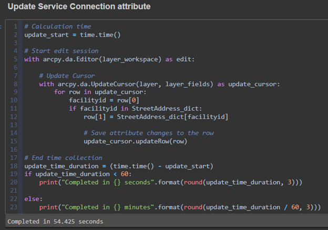This screenshot has width=328, height=230.
Task: Click the '# End time collection' comment
Action: 63,157
